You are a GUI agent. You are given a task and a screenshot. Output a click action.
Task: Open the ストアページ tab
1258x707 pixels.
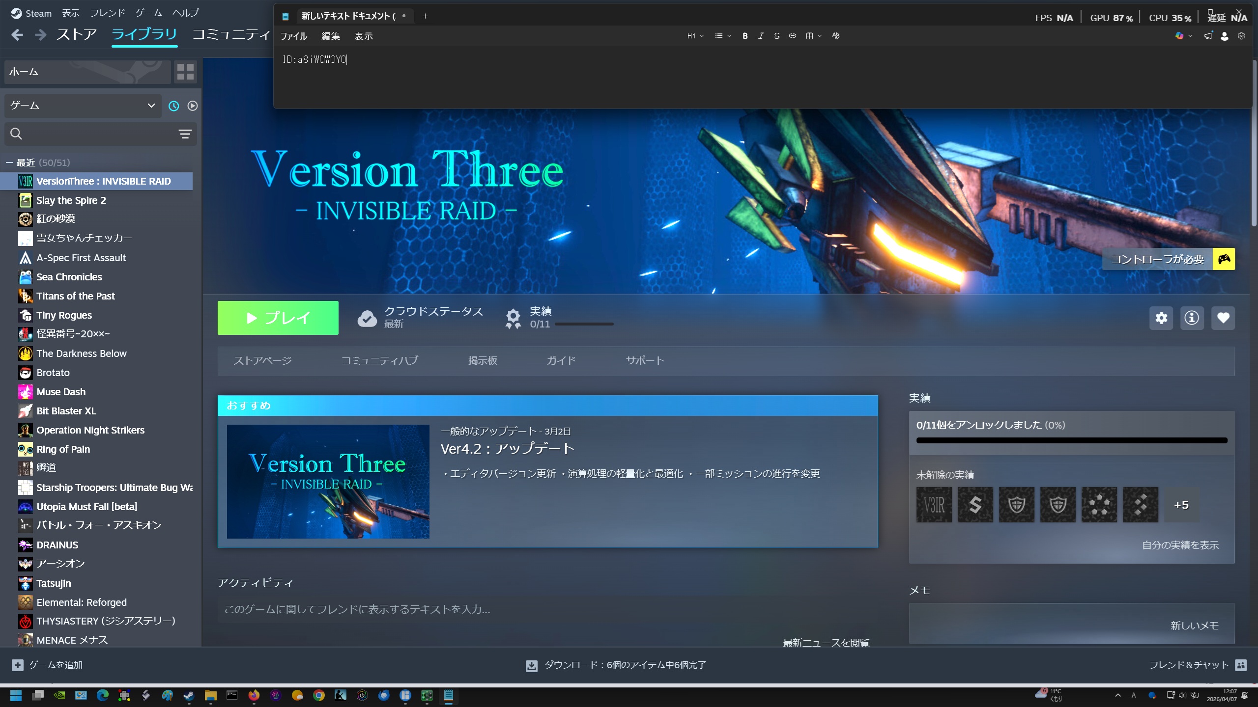coord(262,361)
